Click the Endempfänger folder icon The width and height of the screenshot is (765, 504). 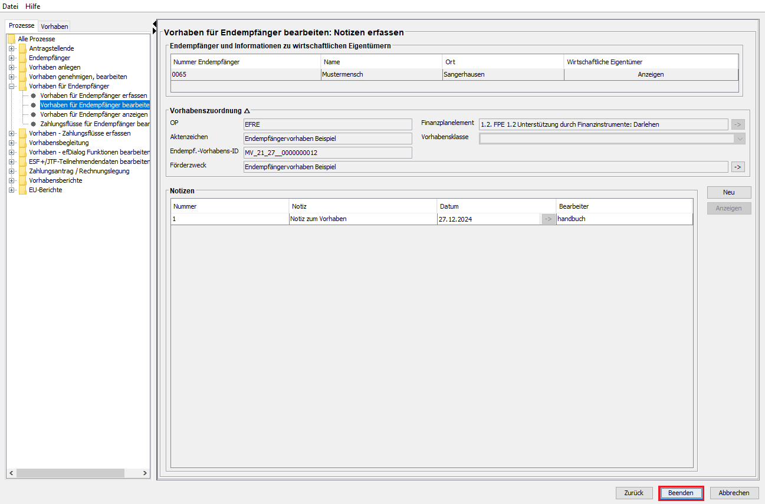[x=22, y=58]
